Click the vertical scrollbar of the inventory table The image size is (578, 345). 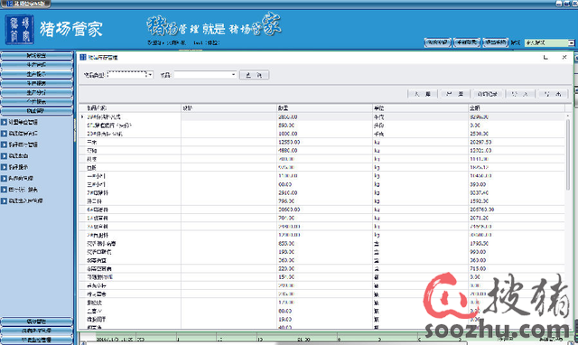(568, 154)
